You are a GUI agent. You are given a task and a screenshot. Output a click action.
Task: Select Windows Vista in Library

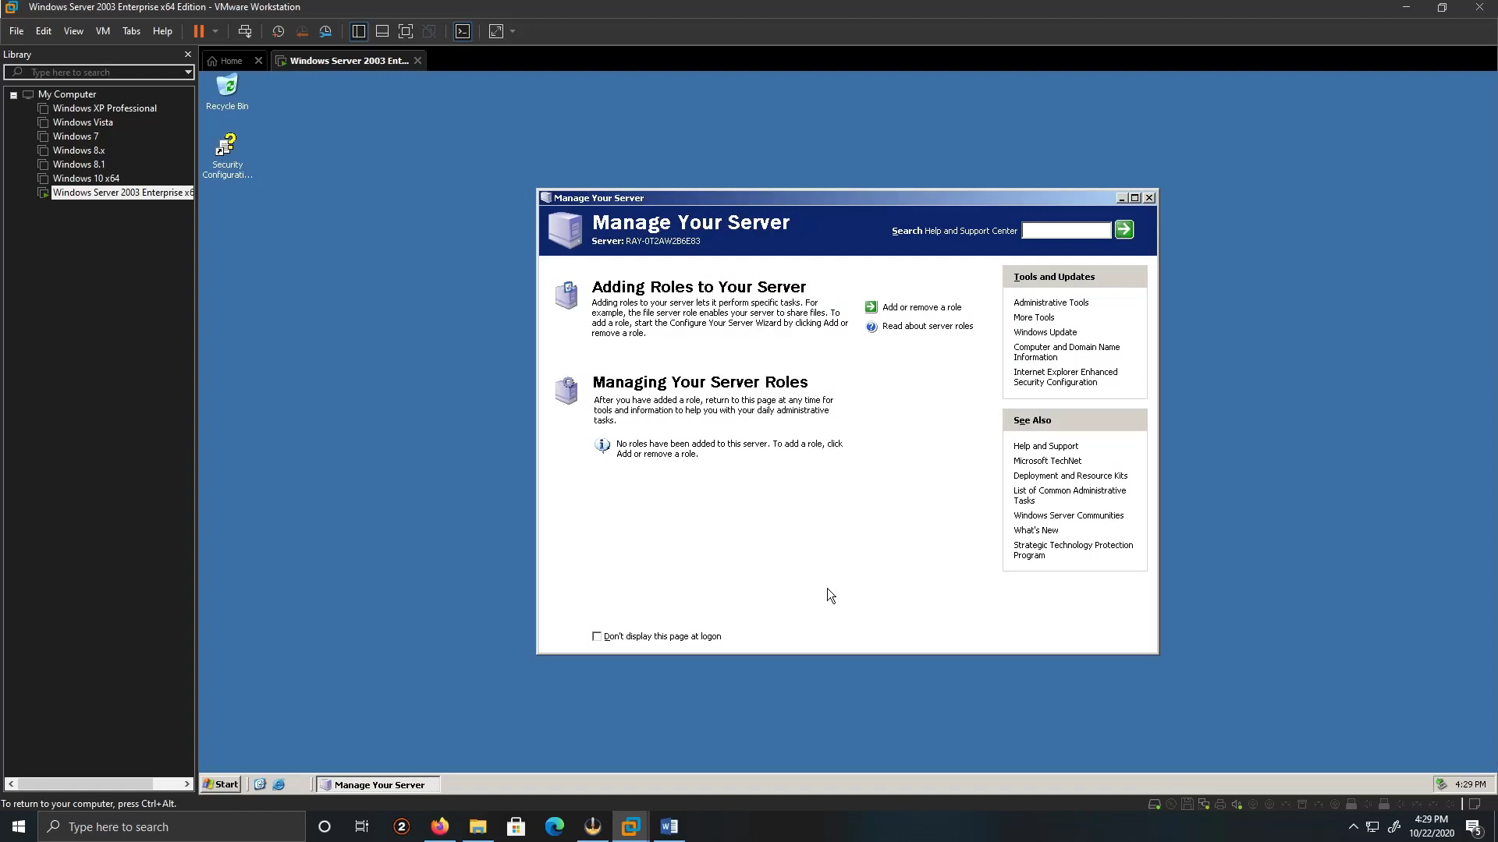tap(83, 122)
